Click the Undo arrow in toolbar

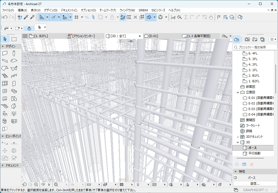pyautogui.click(x=5, y=17)
